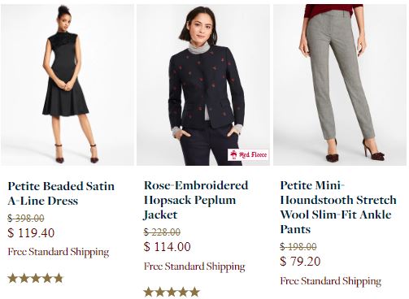Screen dimensions: 409x299
Task: Click the Red Fleece badge icon
Action: (x=248, y=154)
